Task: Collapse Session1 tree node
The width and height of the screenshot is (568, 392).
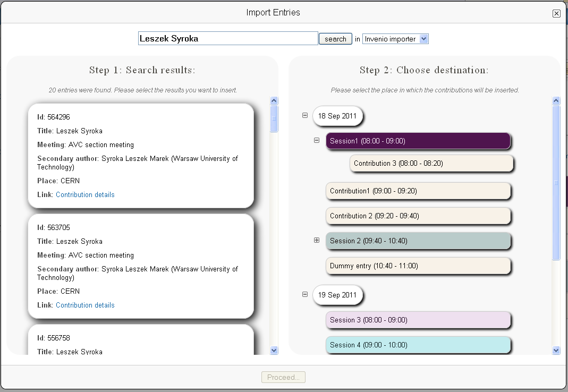Action: click(317, 140)
